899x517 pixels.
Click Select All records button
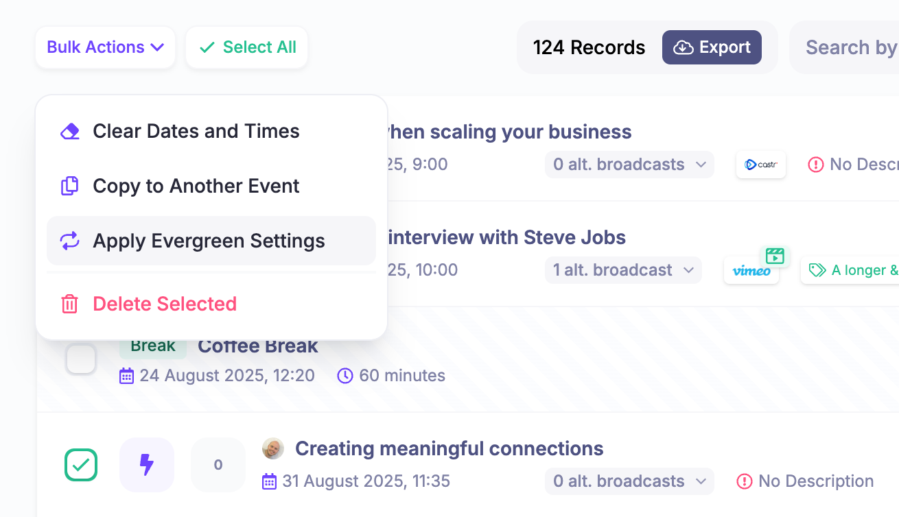pos(247,47)
